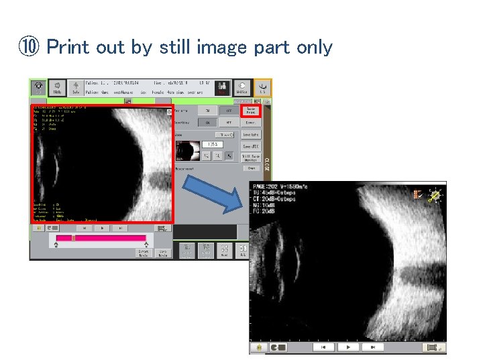This screenshot has height=362, width=483.
Task: Click the third bottom toolbar layout icon
Action: click(x=225, y=251)
